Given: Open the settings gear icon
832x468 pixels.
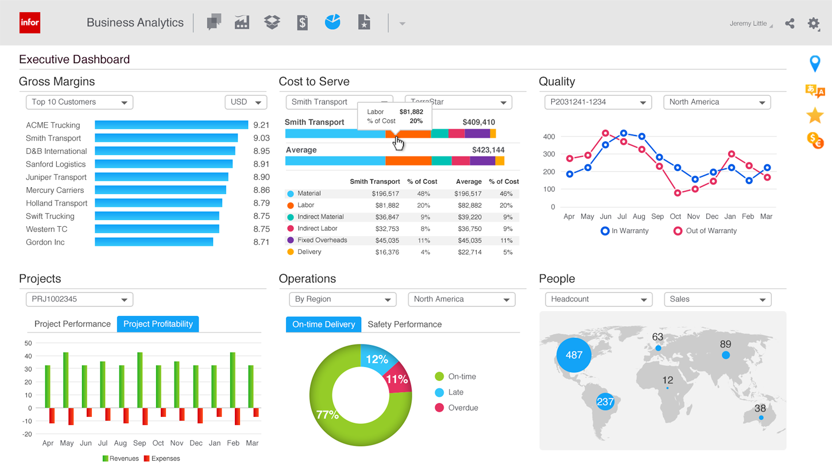Looking at the screenshot, I should tap(814, 24).
